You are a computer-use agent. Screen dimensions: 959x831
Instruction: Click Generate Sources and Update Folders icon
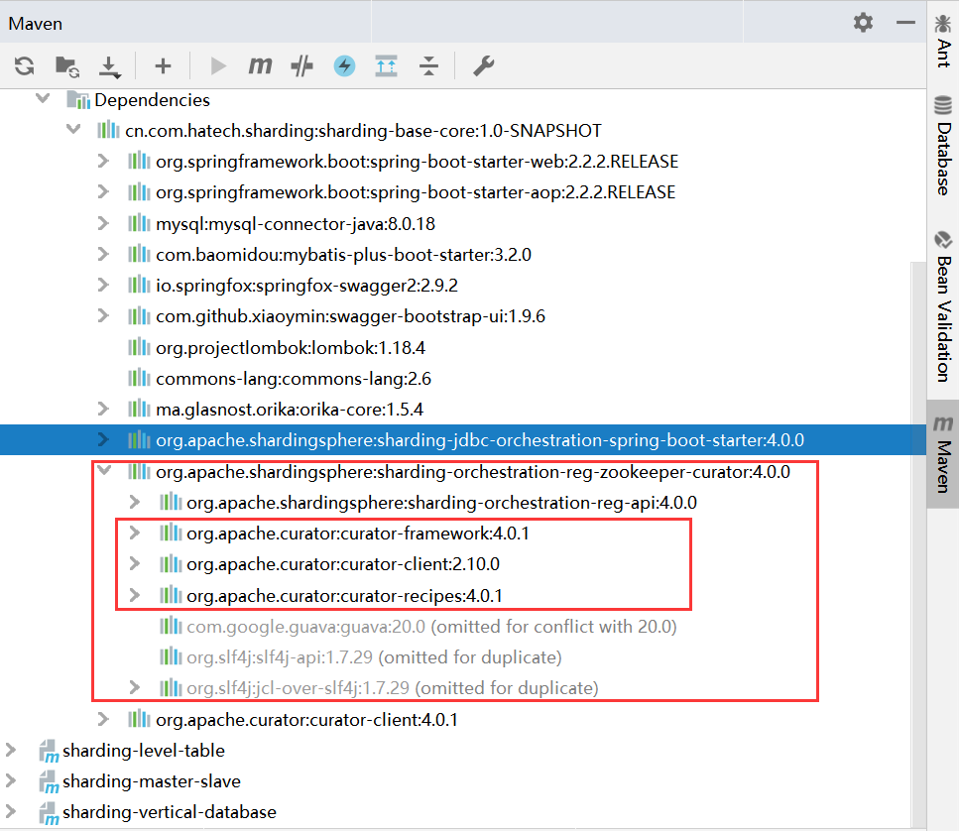pyautogui.click(x=66, y=65)
